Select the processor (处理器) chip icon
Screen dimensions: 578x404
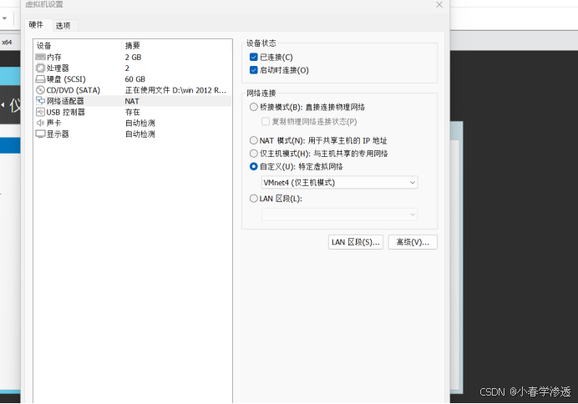click(x=40, y=68)
